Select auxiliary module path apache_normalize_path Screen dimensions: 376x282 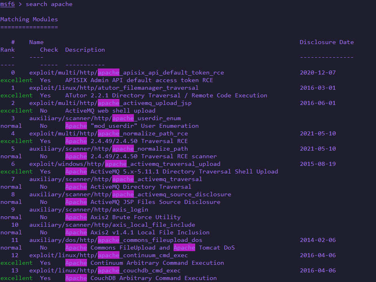[x=109, y=149]
